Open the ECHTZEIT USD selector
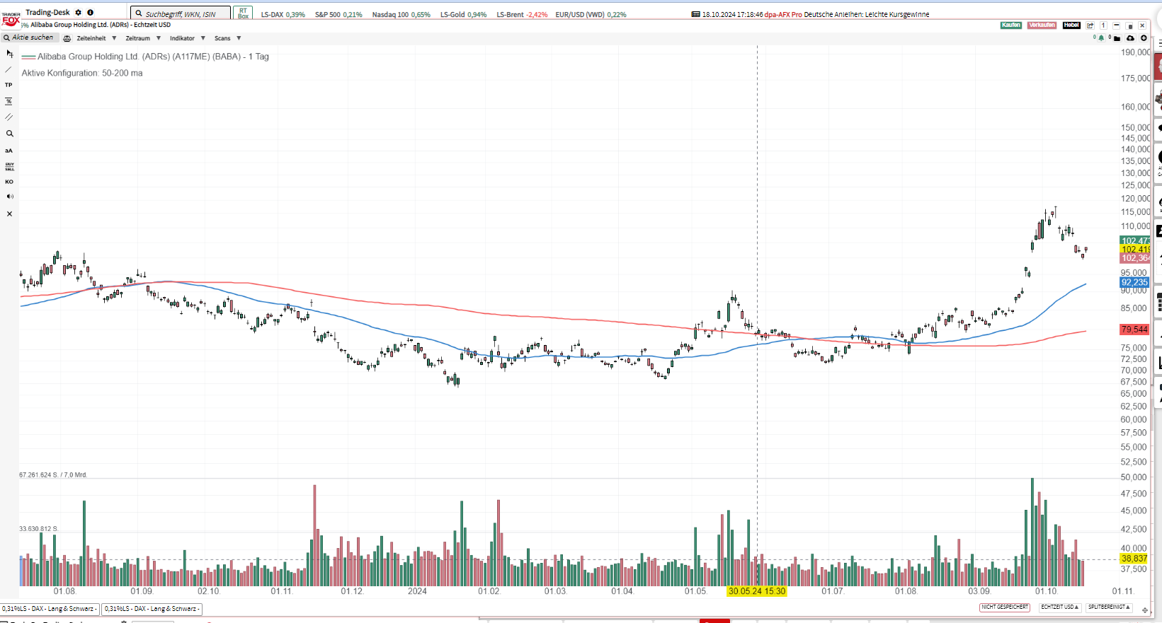Image resolution: width=1162 pixels, height=623 pixels. (1060, 607)
